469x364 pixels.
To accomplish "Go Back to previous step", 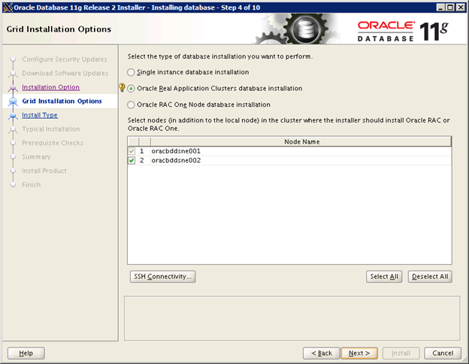I will tap(322, 353).
